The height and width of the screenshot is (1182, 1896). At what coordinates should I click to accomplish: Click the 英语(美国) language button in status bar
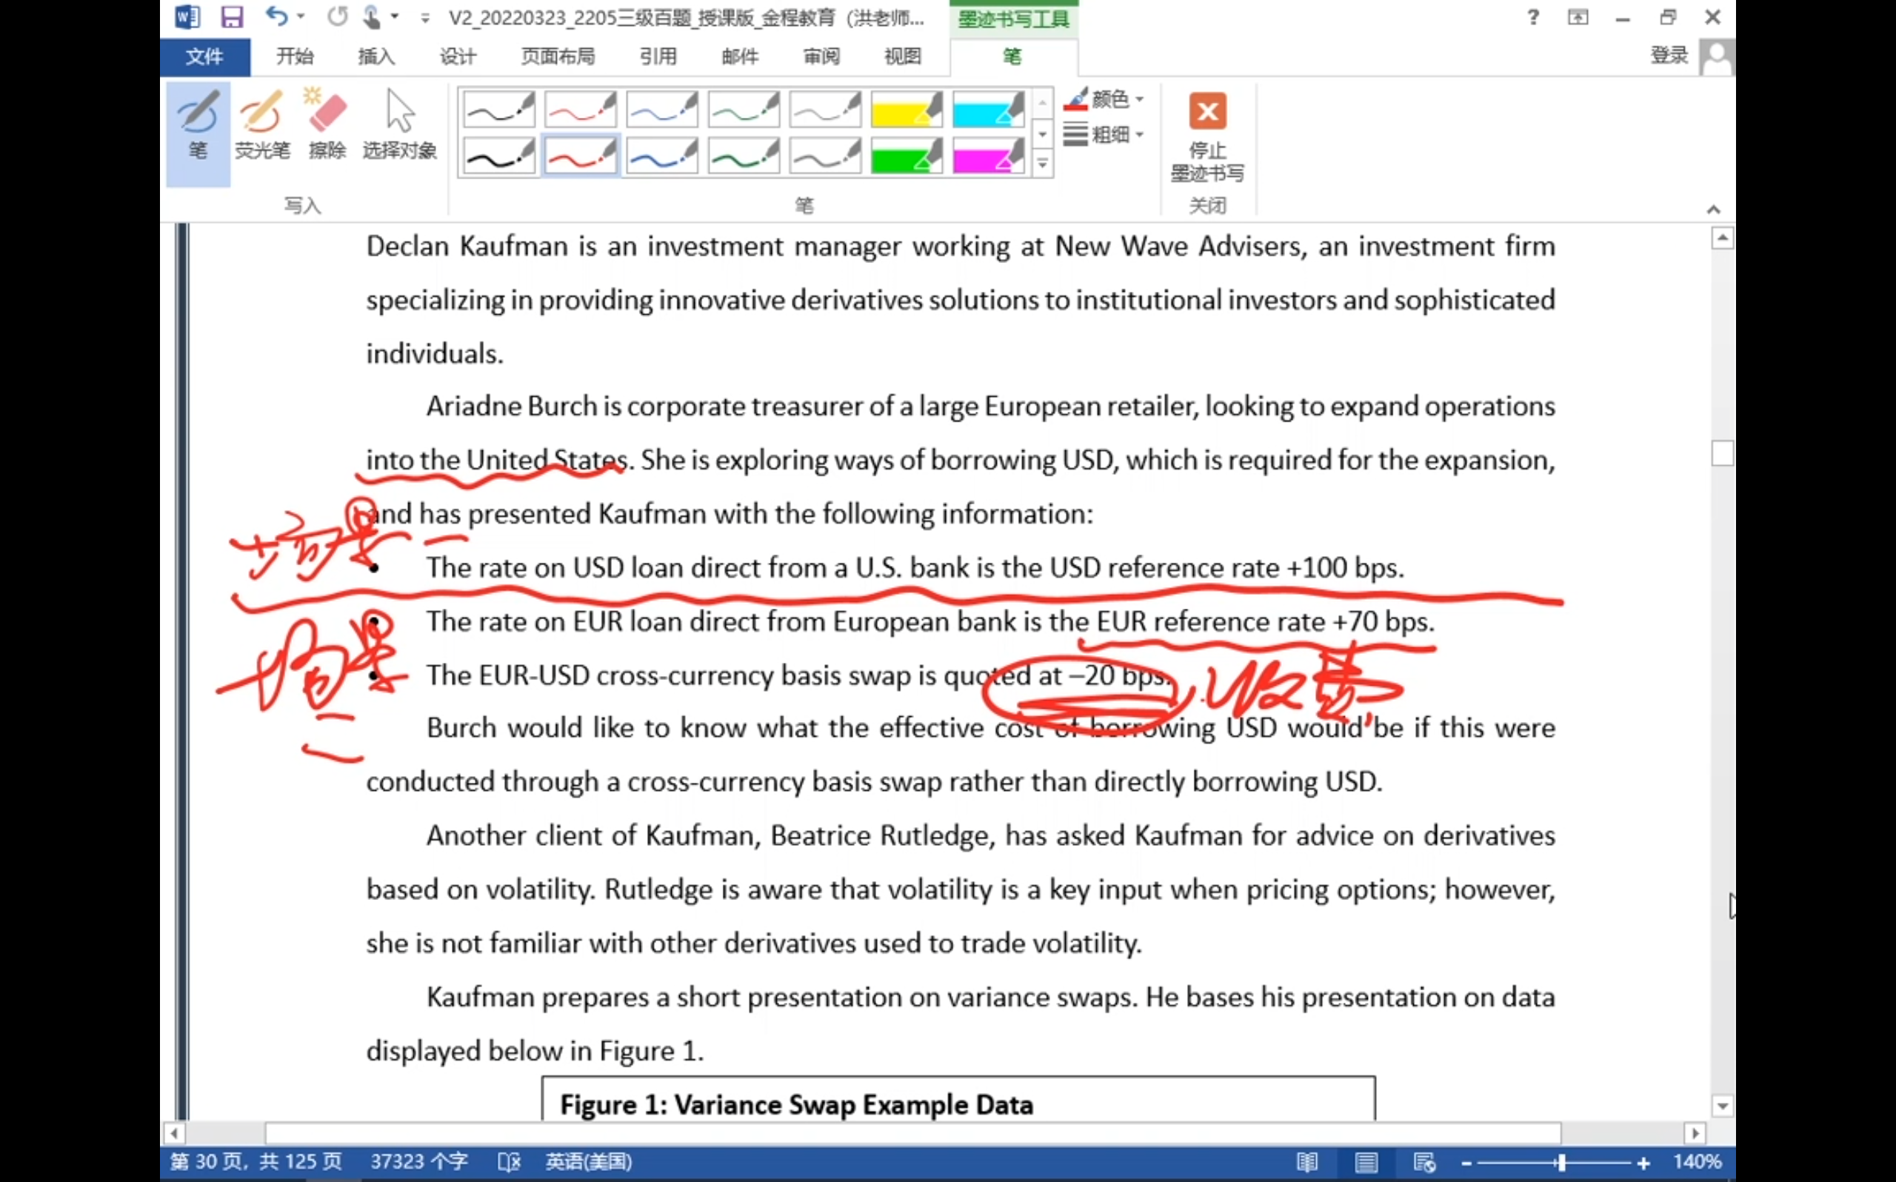588,1163
